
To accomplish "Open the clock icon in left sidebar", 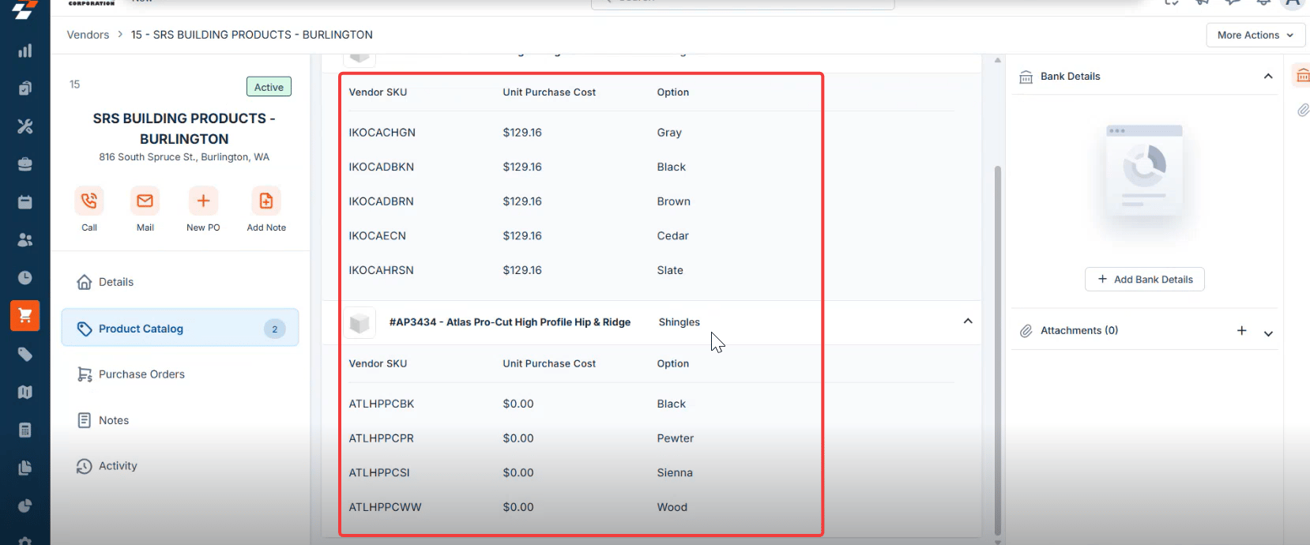I will click(25, 278).
